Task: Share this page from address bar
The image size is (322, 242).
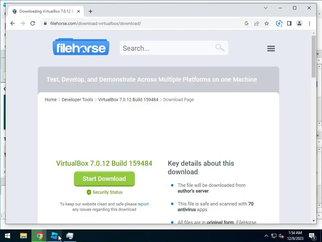Action: coord(257,23)
